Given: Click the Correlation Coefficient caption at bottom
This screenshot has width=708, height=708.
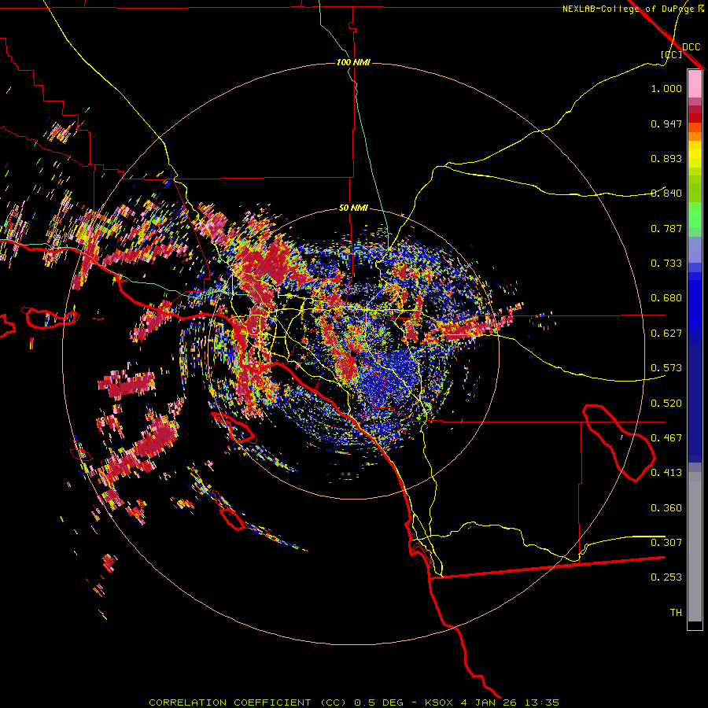Looking at the screenshot, I should pyautogui.click(x=354, y=702).
